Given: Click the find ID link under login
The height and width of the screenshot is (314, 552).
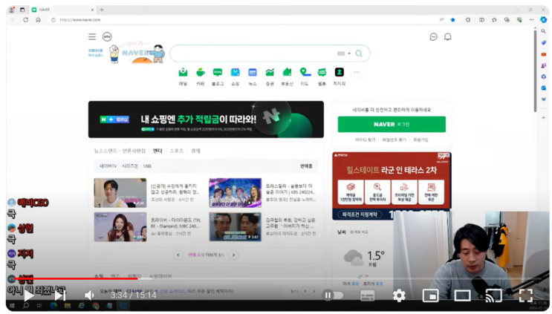Looking at the screenshot, I should coord(365,140).
